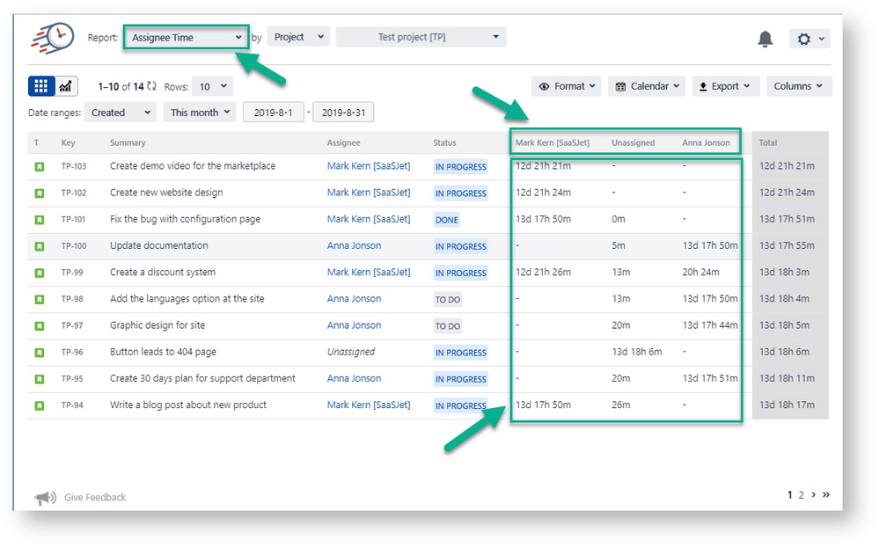Click issue type icon for TP-94
The width and height of the screenshot is (879, 547).
(x=40, y=405)
